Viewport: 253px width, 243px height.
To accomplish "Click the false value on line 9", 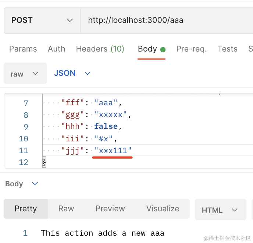I will tap(106, 127).
